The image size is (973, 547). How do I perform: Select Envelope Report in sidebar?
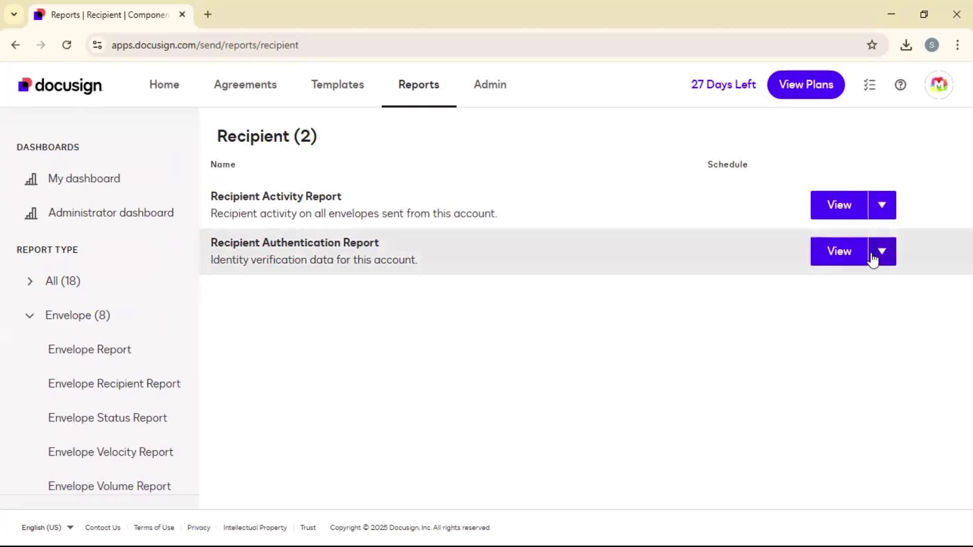(90, 349)
